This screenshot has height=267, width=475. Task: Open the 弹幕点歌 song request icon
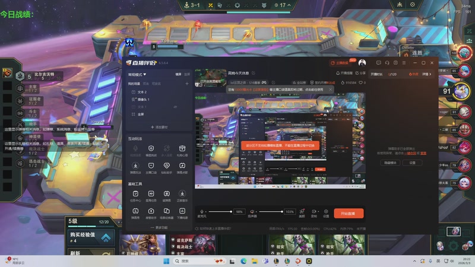(x=182, y=166)
